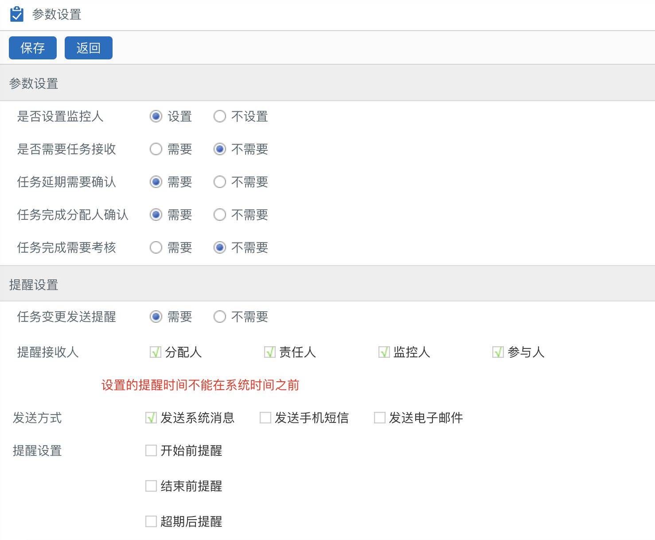
Task: Select 不需要 for 任务延期需要确认
Action: (220, 182)
